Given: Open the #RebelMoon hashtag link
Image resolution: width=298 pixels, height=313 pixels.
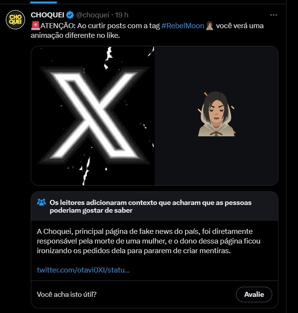Looking at the screenshot, I should point(183,26).
